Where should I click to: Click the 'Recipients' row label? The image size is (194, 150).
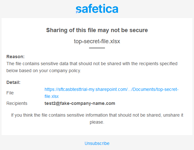pos(17,103)
